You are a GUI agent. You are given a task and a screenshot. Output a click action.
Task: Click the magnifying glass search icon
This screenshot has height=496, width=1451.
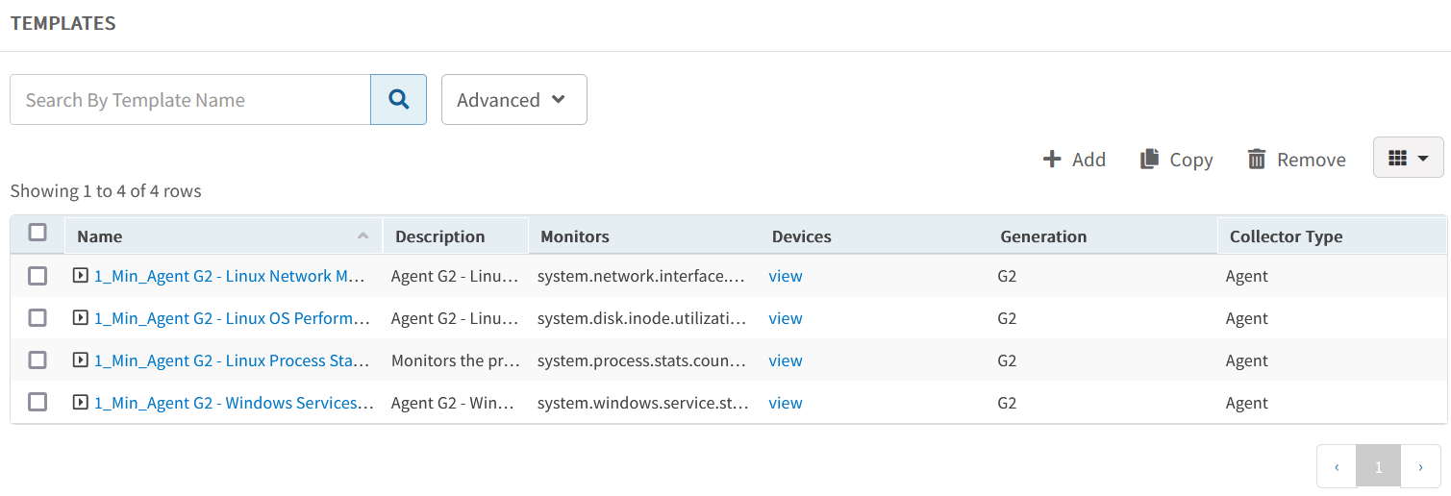(398, 100)
